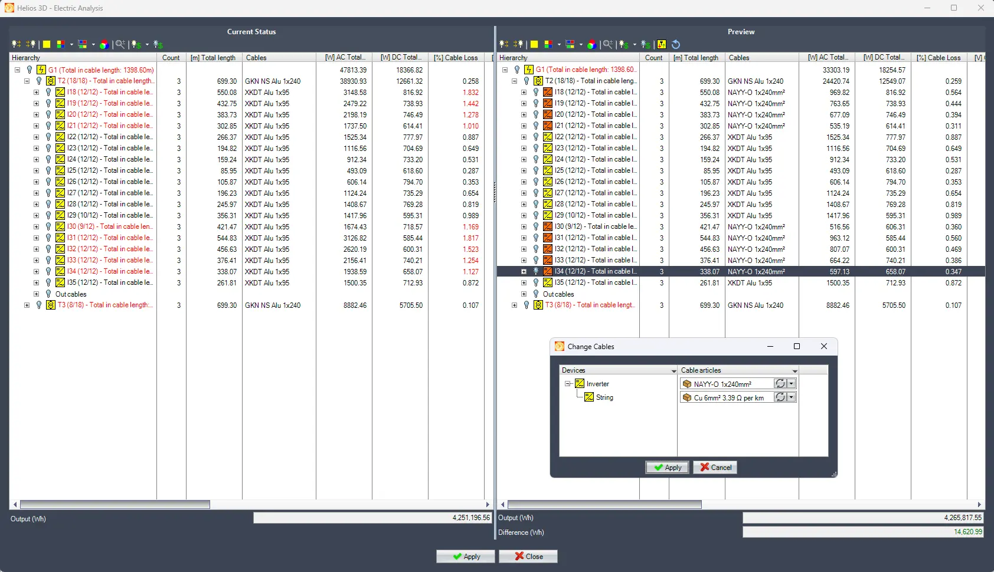Toggle lightbulb for T3 row in Preview

(527, 305)
